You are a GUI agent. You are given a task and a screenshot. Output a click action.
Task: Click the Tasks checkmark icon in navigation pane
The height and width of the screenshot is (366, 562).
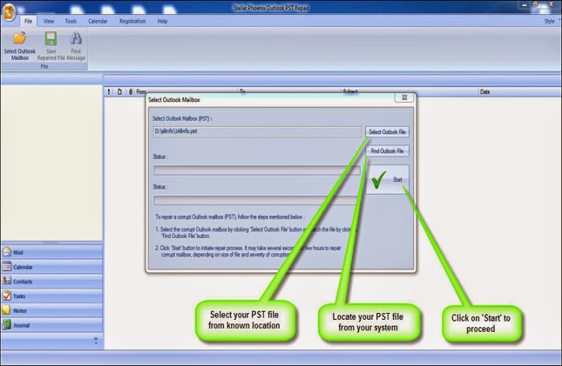point(7,296)
